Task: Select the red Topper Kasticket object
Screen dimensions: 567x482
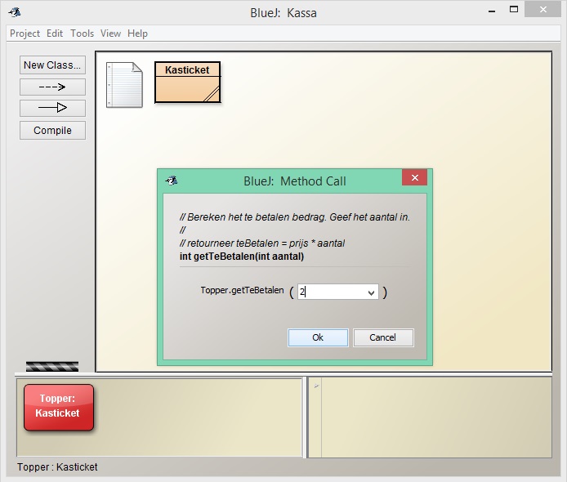Action: (59, 407)
